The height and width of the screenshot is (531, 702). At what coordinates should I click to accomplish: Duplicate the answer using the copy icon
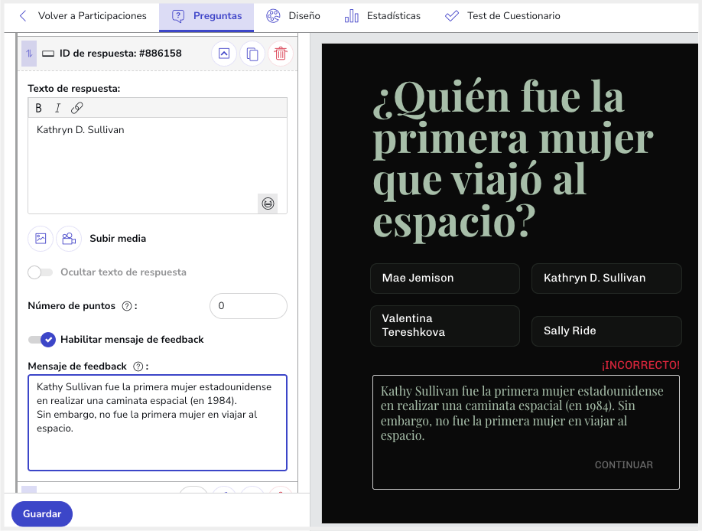coord(252,54)
